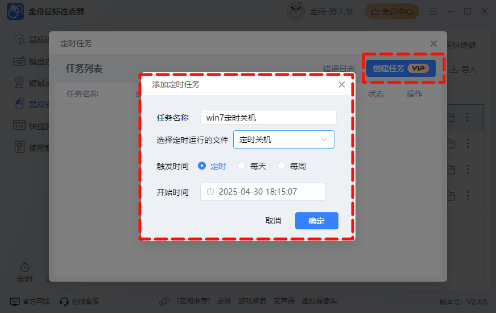496x313 pixels.
Task: Click the 状态 column header
Action: click(x=376, y=94)
